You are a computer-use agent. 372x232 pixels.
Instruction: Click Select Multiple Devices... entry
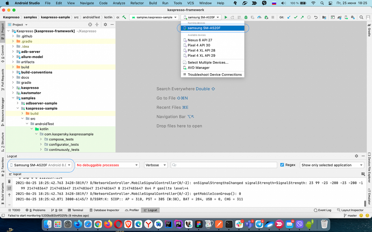coord(213,63)
